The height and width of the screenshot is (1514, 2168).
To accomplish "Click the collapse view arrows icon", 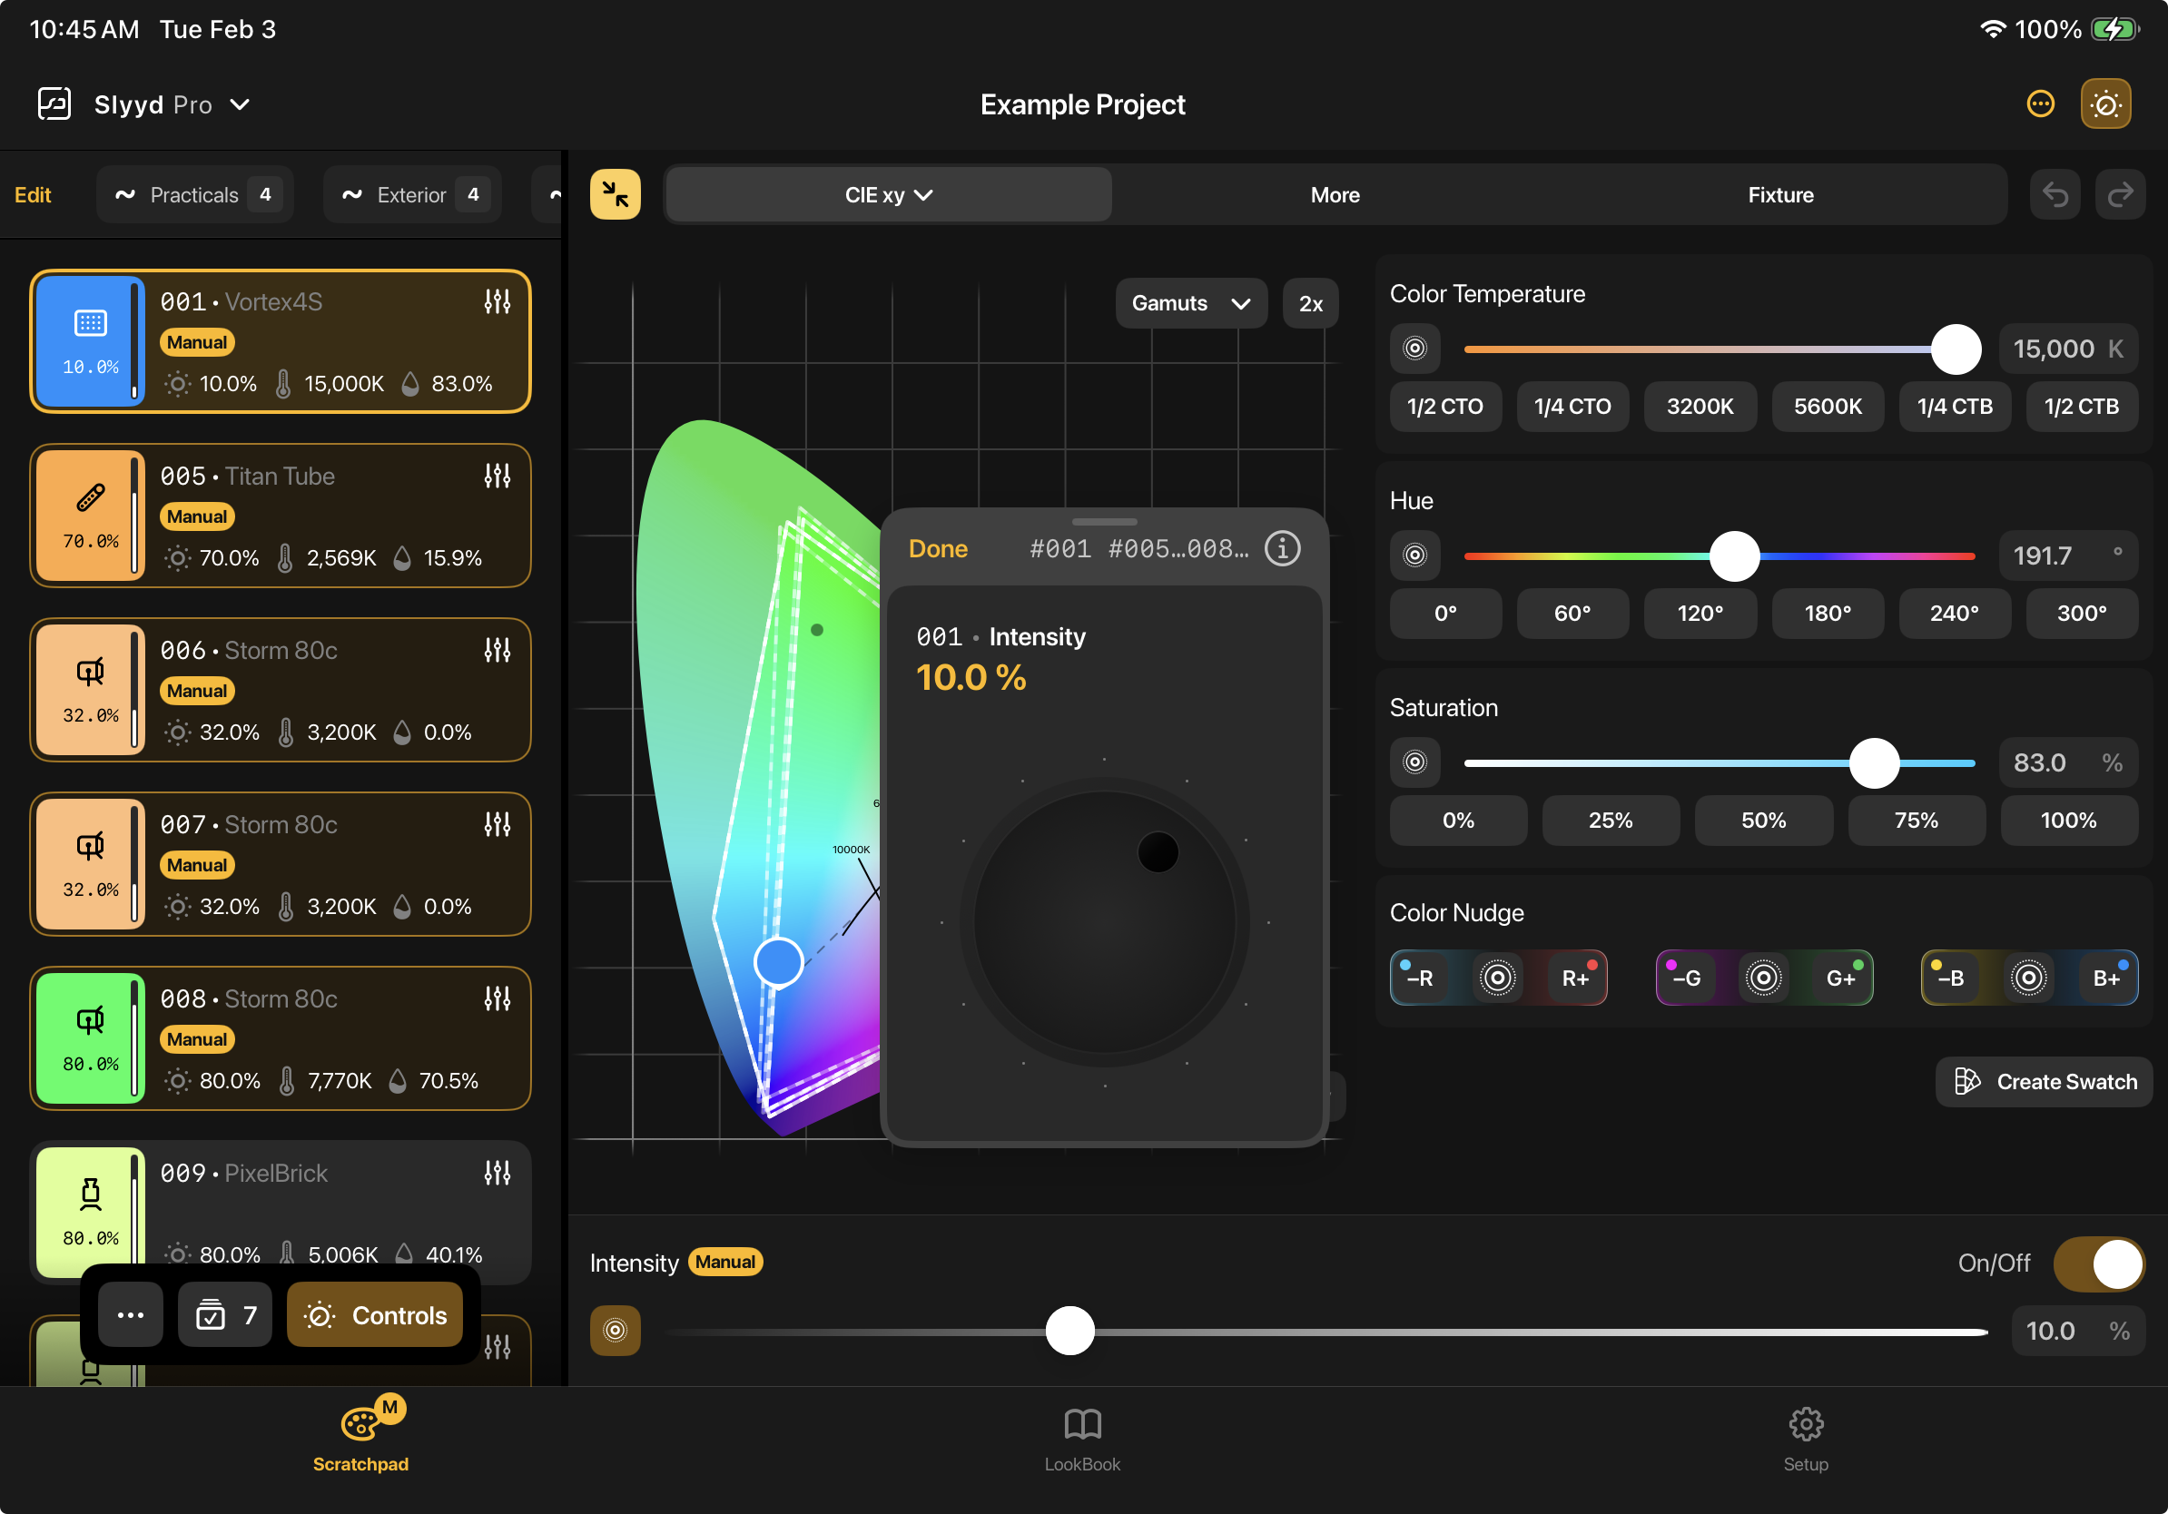I will 615,194.
